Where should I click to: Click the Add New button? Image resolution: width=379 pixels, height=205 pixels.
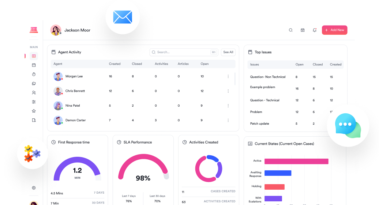(334, 30)
